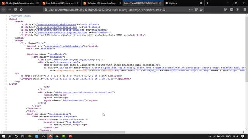The width and height of the screenshot is (248, 139).
Task: Open a new tab with plus button
Action: [x=207, y=3]
